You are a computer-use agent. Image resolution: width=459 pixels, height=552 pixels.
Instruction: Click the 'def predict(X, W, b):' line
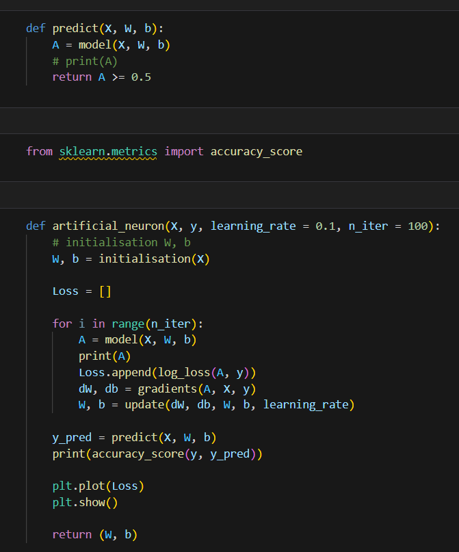[x=94, y=29]
